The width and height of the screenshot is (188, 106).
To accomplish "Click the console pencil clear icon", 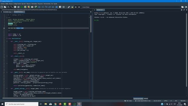I will point(184,10).
